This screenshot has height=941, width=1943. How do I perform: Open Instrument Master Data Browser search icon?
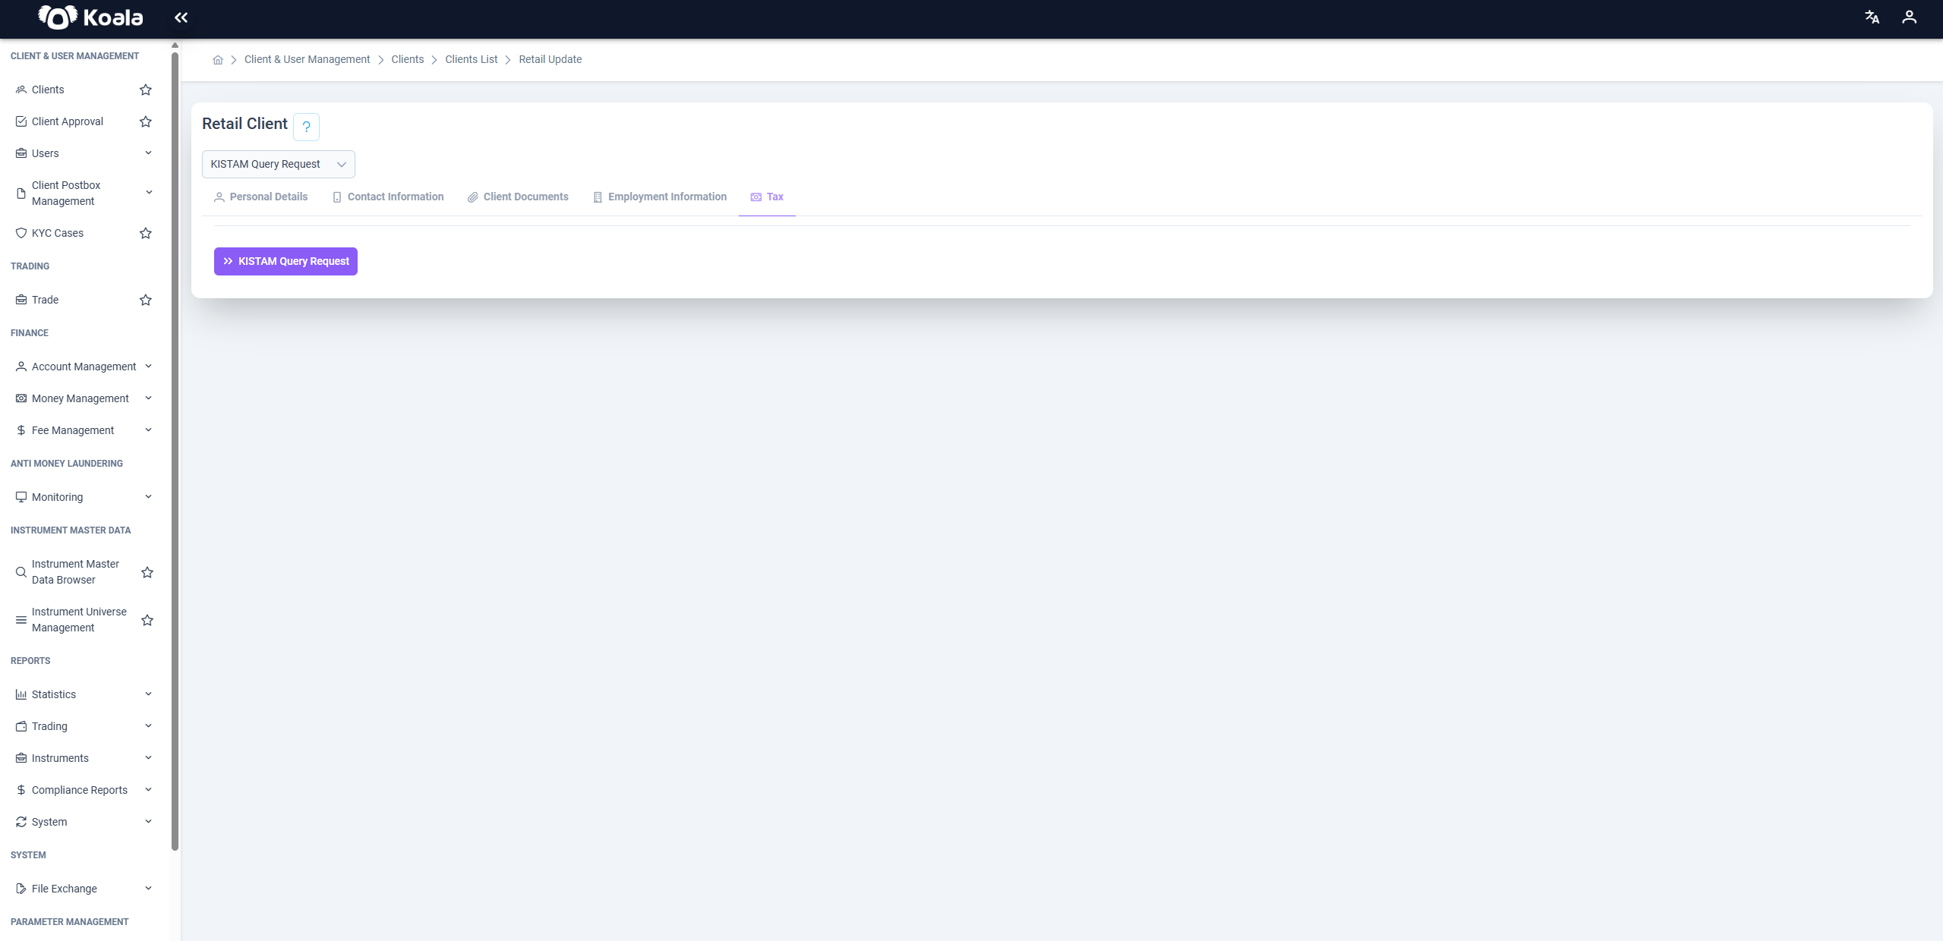21,572
